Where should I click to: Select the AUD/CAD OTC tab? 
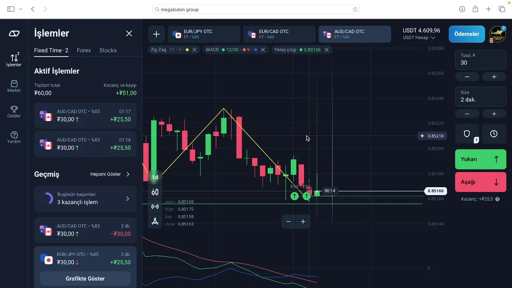coord(355,34)
